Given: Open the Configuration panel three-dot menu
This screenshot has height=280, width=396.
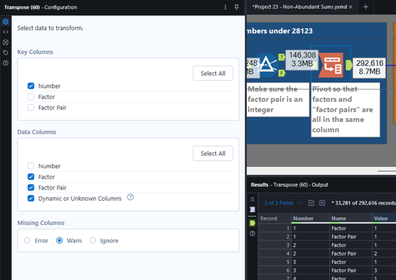Looking at the screenshot, I should pyautogui.click(x=225, y=7).
